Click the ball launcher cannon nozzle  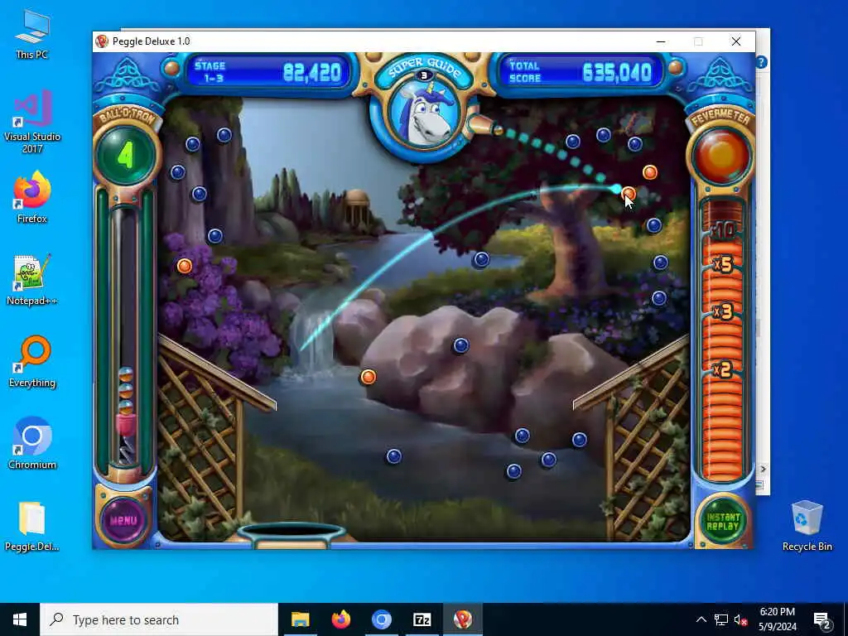pyautogui.click(x=486, y=126)
